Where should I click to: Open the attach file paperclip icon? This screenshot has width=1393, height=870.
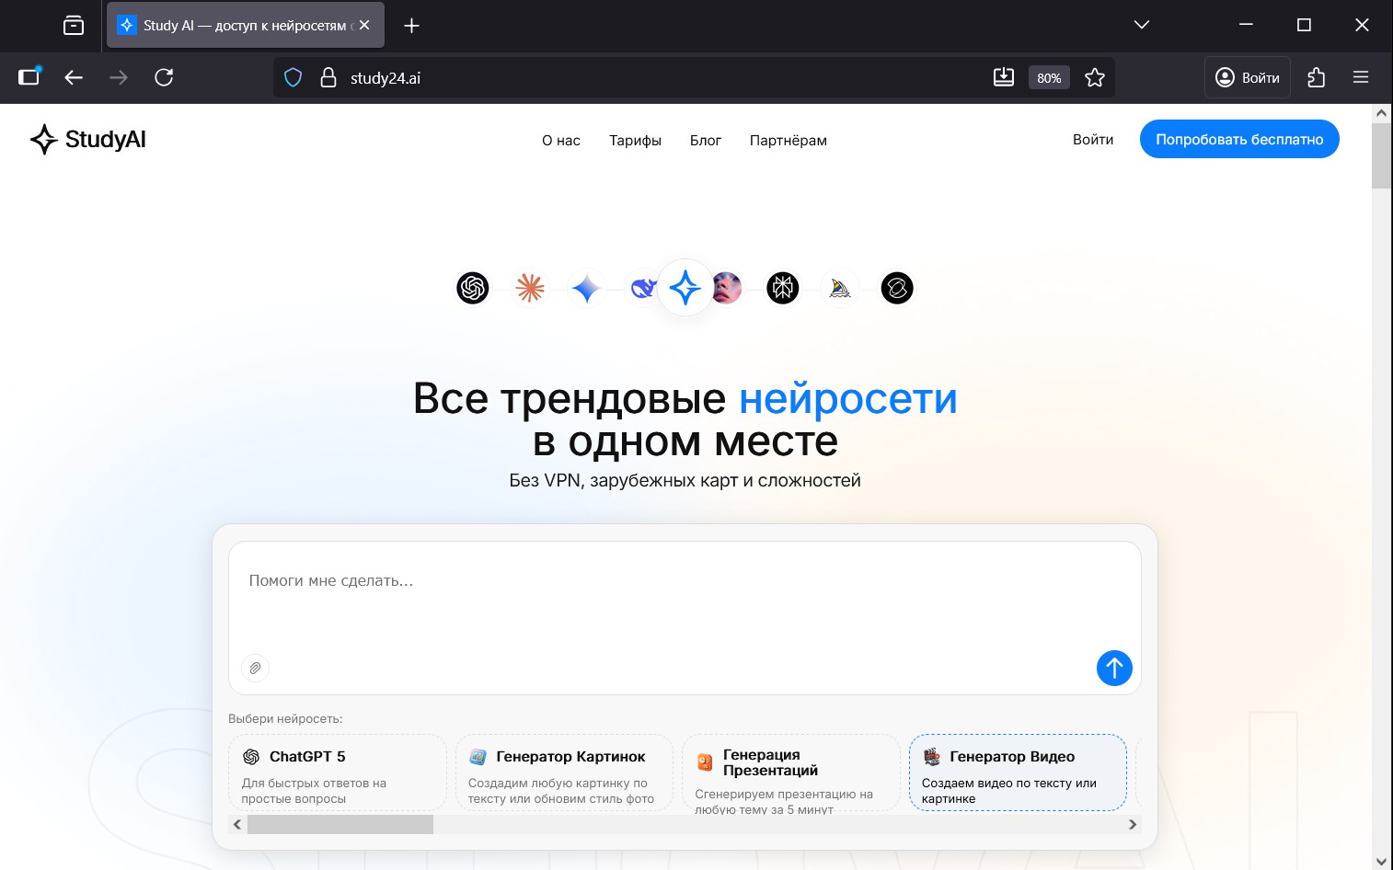point(255,669)
